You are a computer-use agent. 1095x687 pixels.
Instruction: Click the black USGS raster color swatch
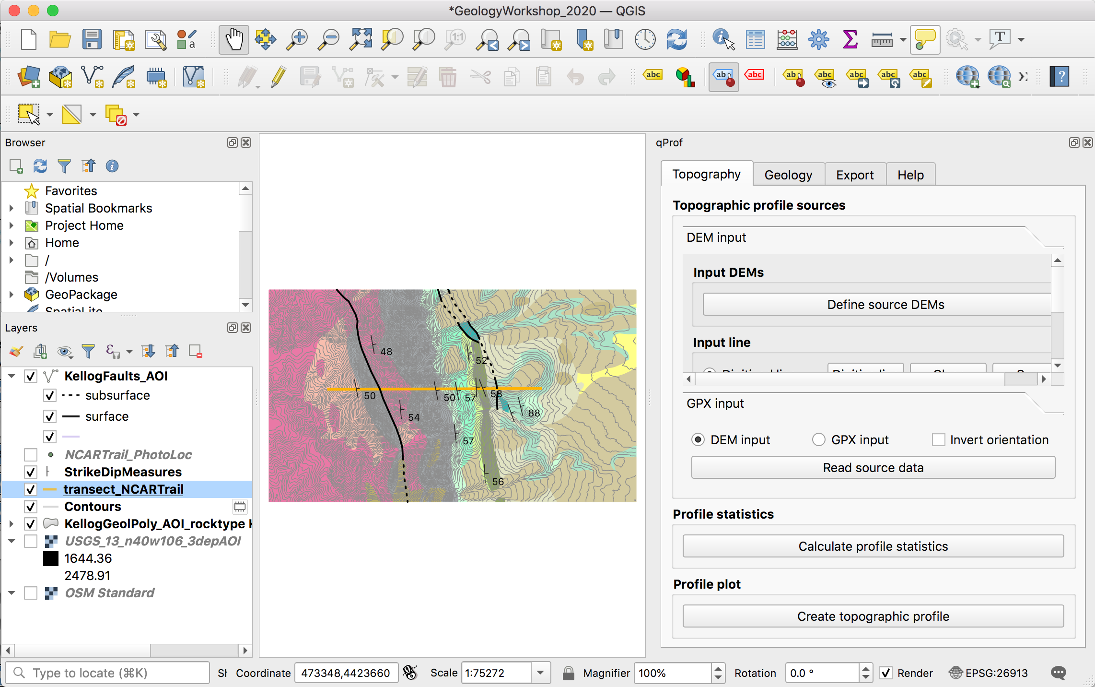pyautogui.click(x=51, y=558)
